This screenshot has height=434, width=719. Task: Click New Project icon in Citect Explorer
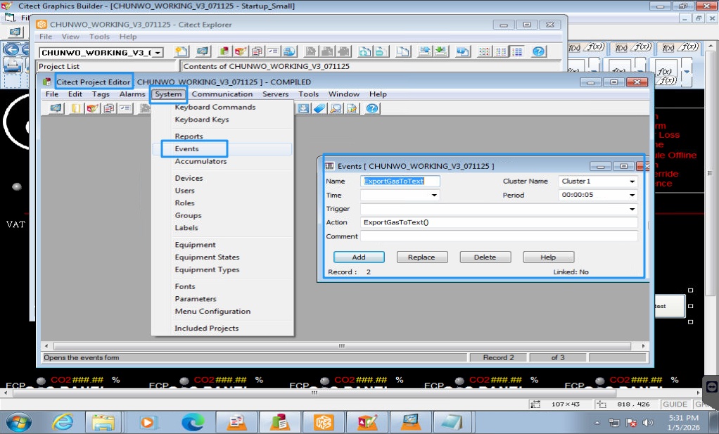click(x=182, y=51)
